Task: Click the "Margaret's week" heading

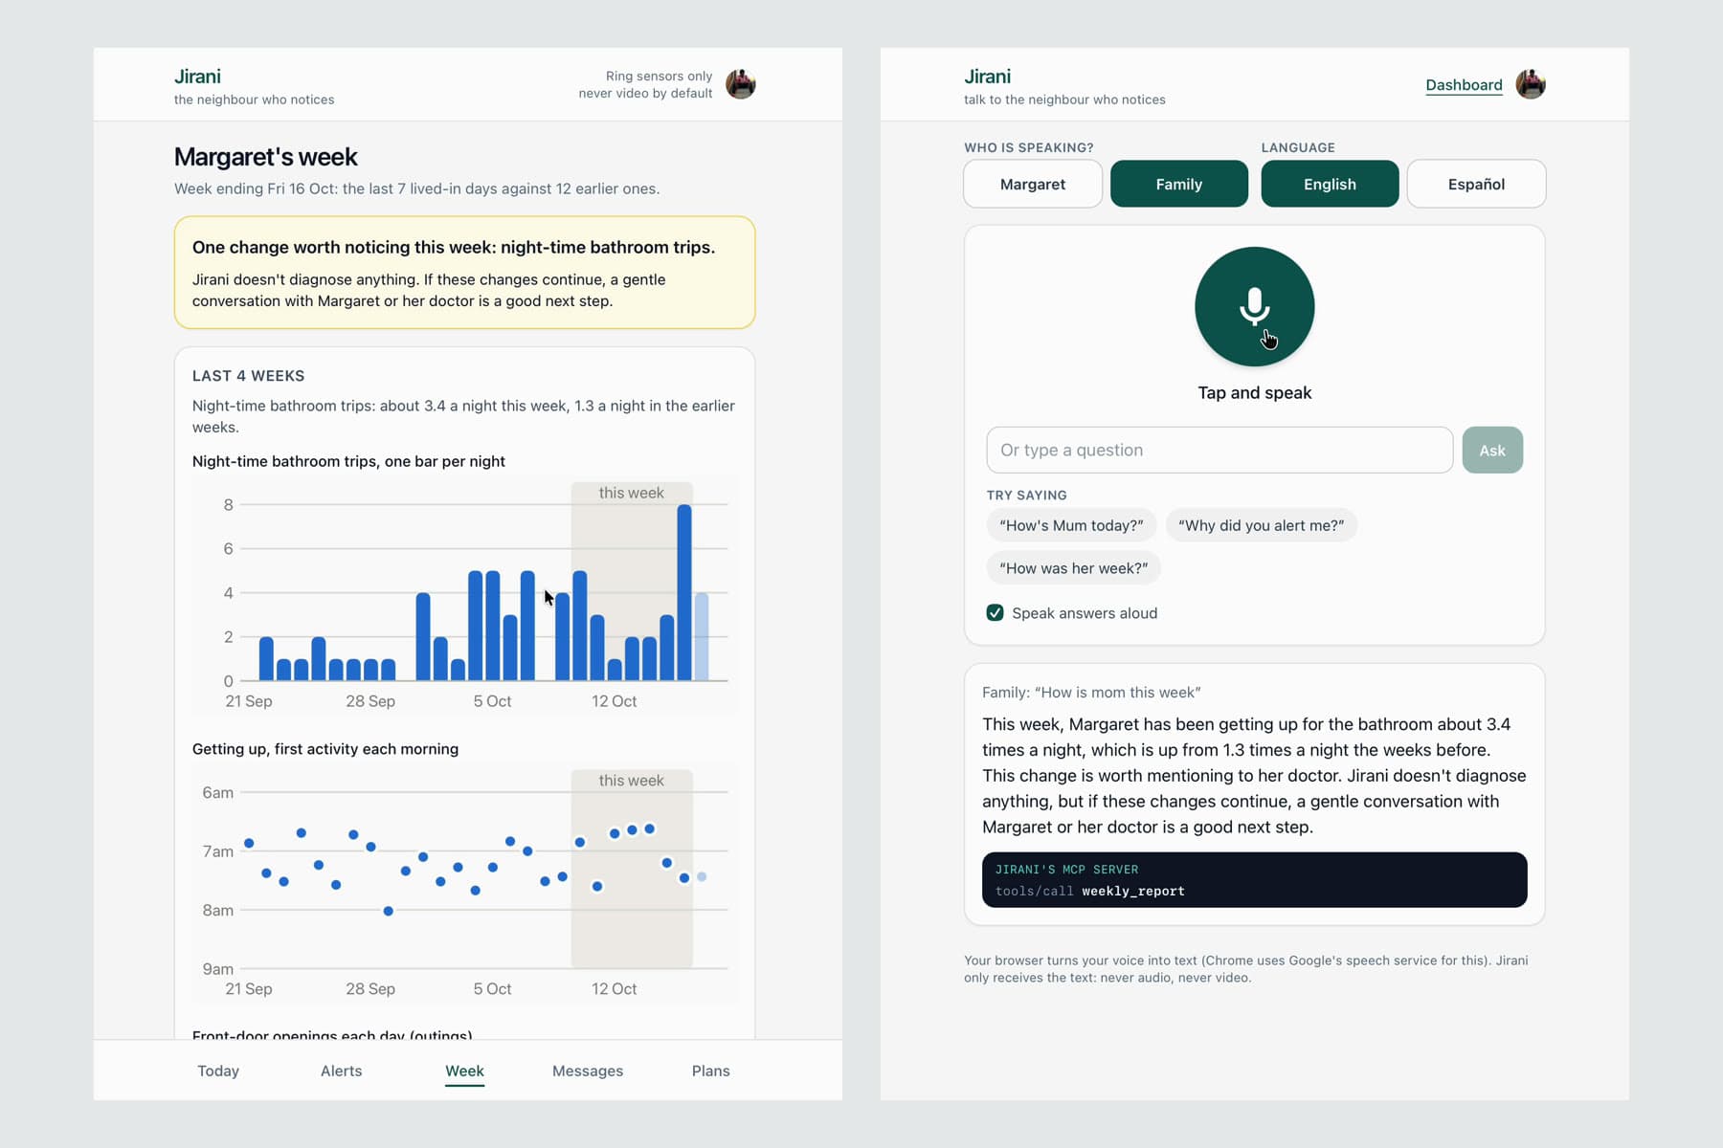Action: pos(265,157)
